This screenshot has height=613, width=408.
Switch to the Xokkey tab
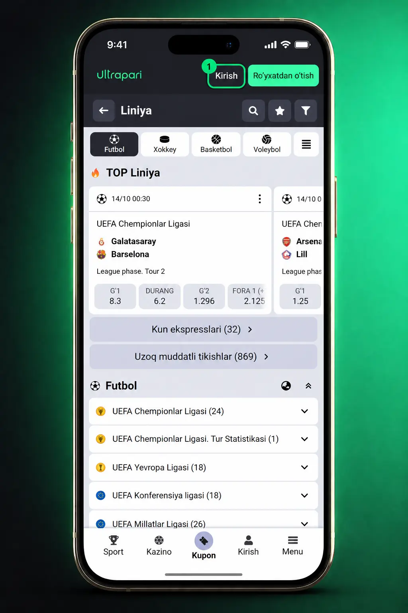tap(165, 144)
